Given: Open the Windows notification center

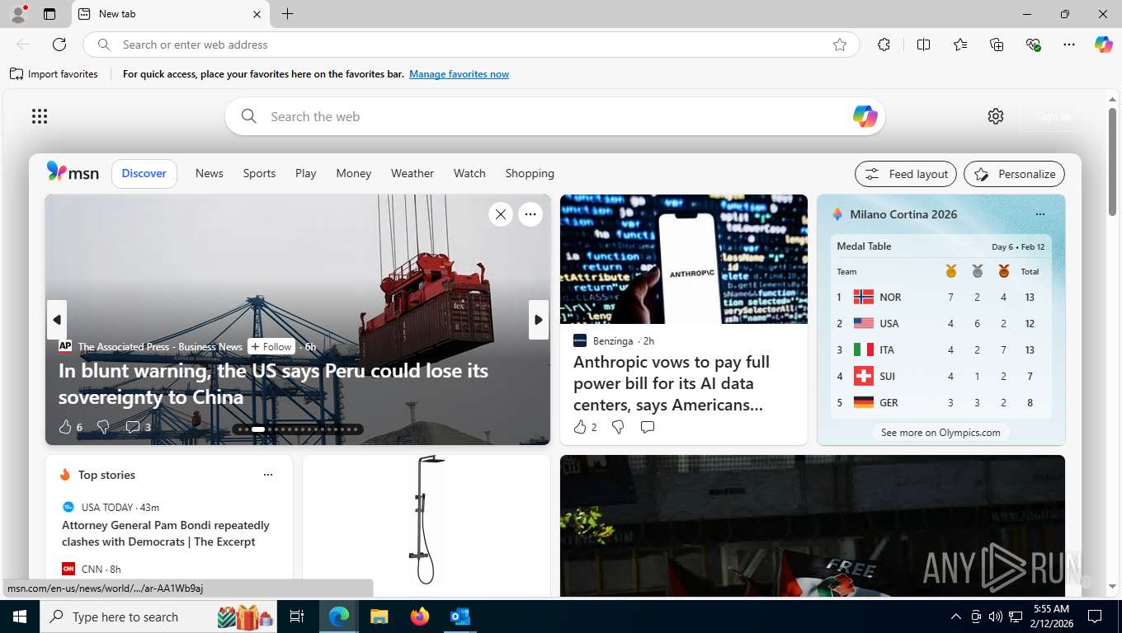Looking at the screenshot, I should point(1095,617).
